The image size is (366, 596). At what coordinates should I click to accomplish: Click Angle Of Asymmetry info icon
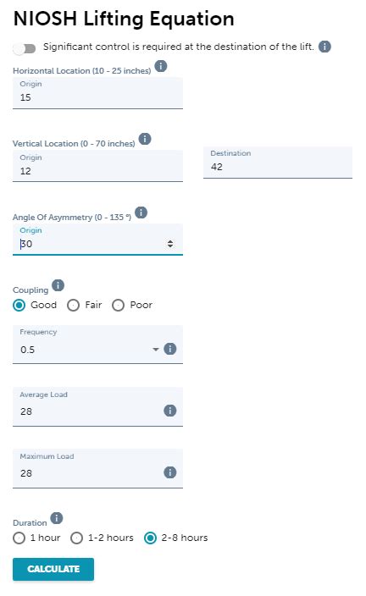141,212
